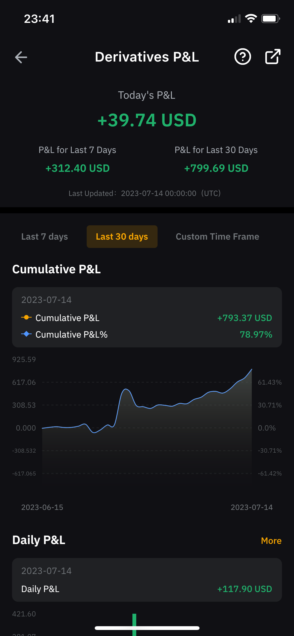Screen dimensions: 294x636
Task: Tap the Daily P&L +117.90 USD card
Action: (x=147, y=580)
